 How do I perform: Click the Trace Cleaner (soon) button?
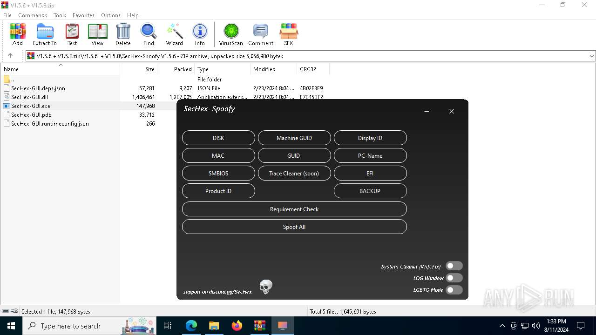pyautogui.click(x=294, y=173)
